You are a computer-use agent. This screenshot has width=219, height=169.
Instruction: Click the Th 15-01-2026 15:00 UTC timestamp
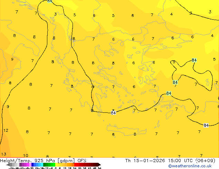(x=170, y=161)
